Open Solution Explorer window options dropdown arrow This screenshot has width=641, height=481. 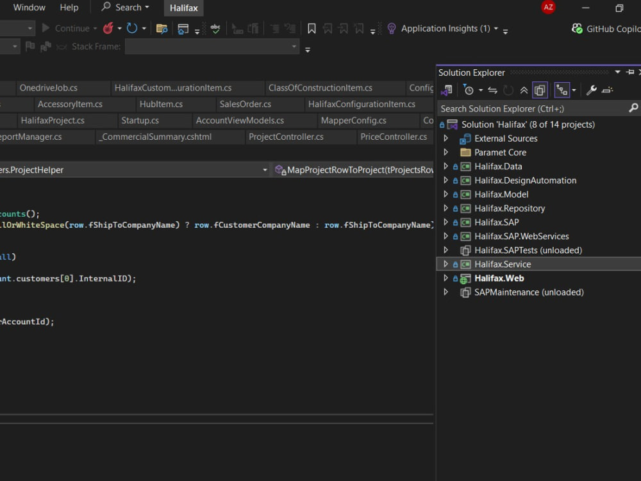point(618,72)
